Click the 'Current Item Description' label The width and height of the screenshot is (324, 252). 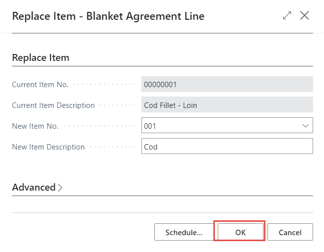(53, 105)
